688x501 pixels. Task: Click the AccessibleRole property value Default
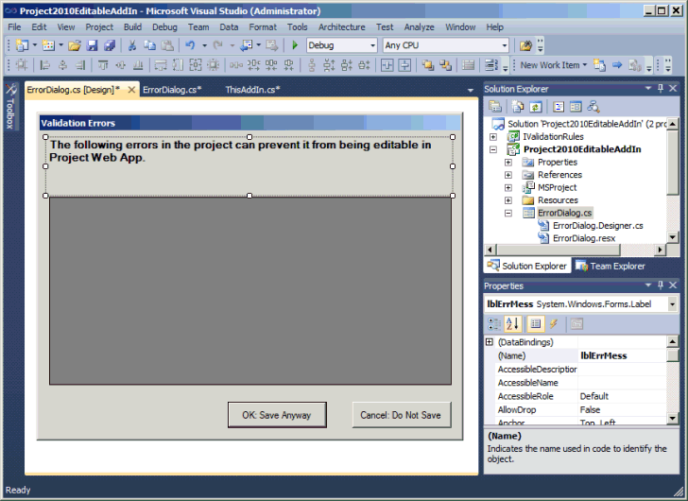[622, 397]
